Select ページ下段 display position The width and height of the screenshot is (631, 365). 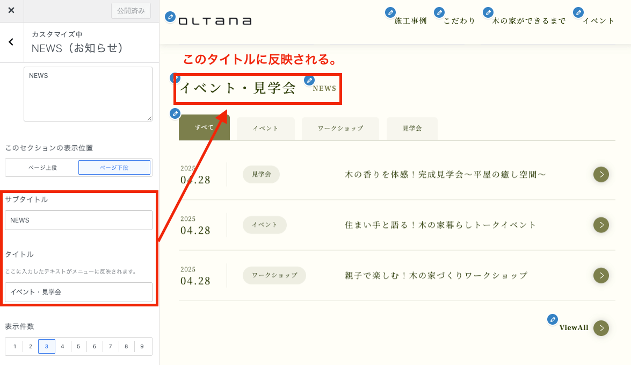point(114,168)
